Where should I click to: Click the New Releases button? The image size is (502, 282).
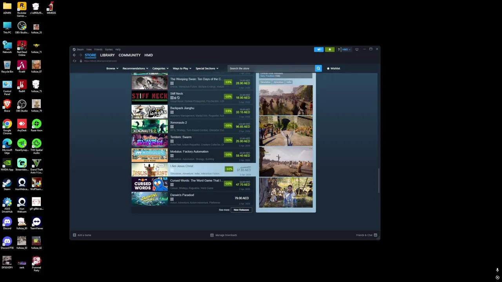click(241, 210)
